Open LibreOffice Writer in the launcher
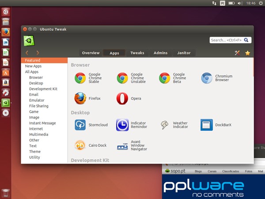Viewport: 265px width, 199px height. coord(6,42)
